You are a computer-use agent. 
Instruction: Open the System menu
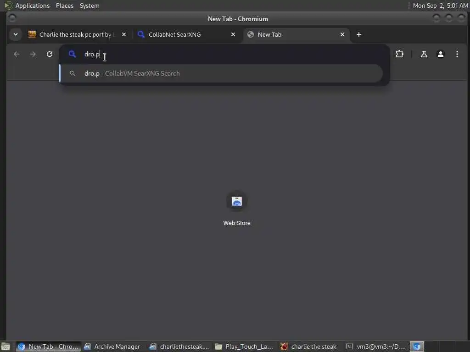pos(90,5)
